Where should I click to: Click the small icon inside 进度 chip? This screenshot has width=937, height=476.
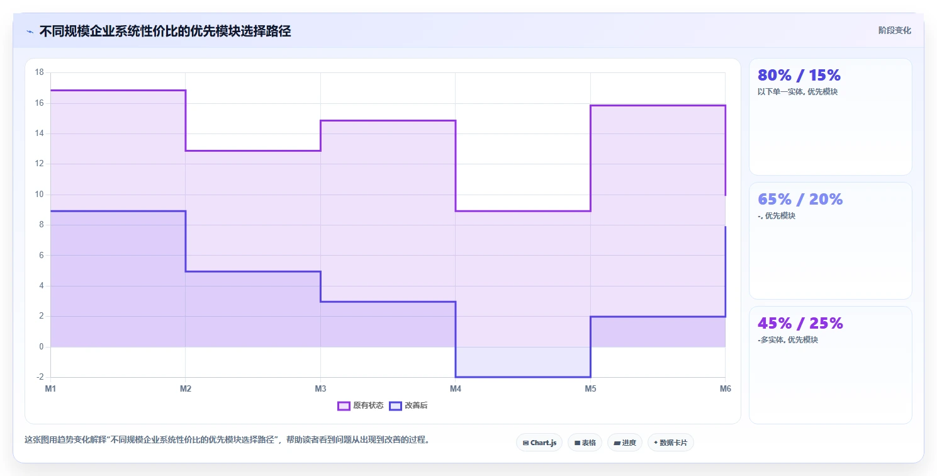tap(617, 443)
